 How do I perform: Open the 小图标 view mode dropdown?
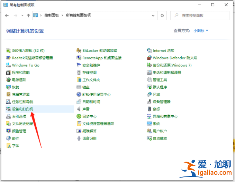[201, 31]
